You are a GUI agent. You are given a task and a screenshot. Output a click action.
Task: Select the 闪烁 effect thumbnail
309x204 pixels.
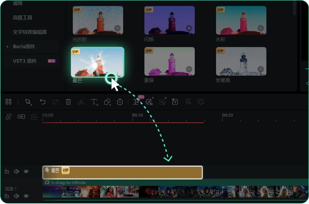[x=169, y=20]
